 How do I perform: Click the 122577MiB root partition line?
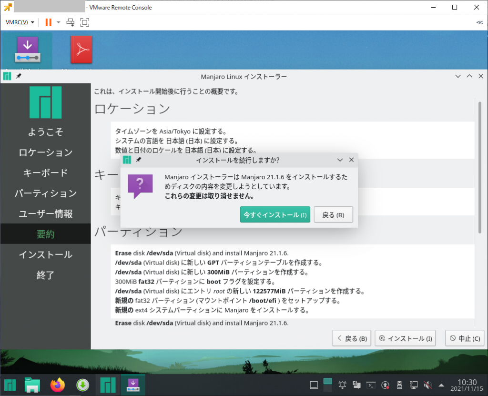pyautogui.click(x=240, y=291)
